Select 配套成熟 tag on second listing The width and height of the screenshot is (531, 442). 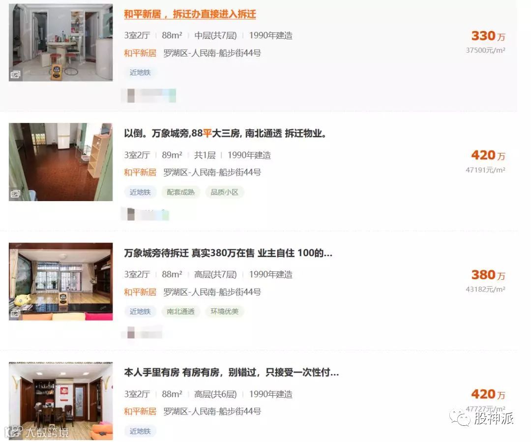click(180, 192)
